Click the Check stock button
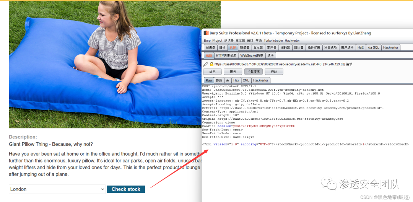 coord(126,189)
